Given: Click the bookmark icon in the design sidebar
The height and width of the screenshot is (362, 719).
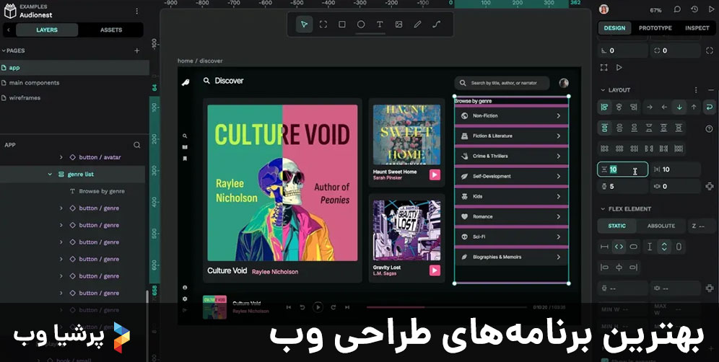Looking at the screenshot, I should (x=185, y=159).
